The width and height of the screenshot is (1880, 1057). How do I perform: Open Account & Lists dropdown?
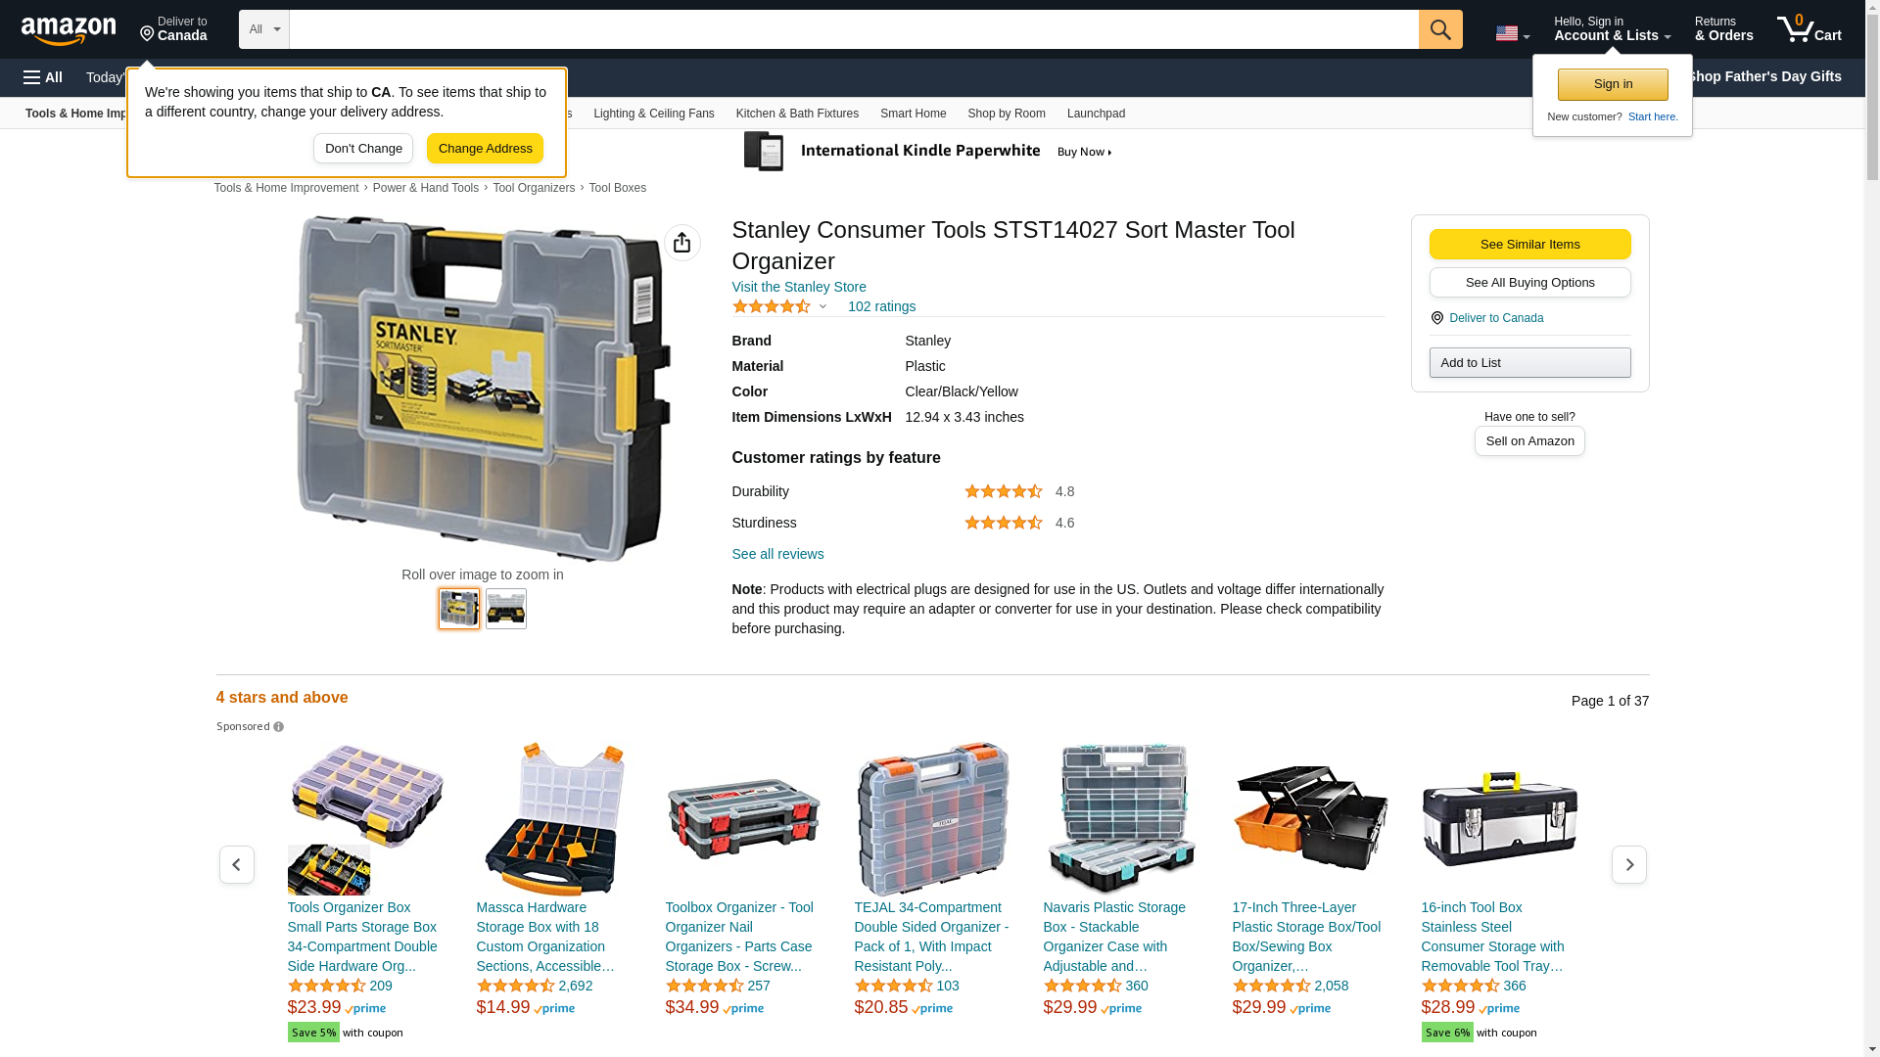click(x=1613, y=29)
